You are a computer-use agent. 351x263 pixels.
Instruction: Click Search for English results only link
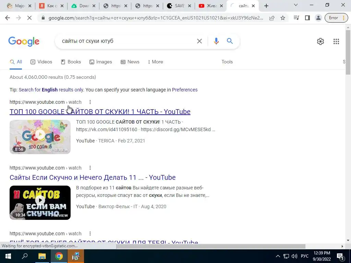51,90
